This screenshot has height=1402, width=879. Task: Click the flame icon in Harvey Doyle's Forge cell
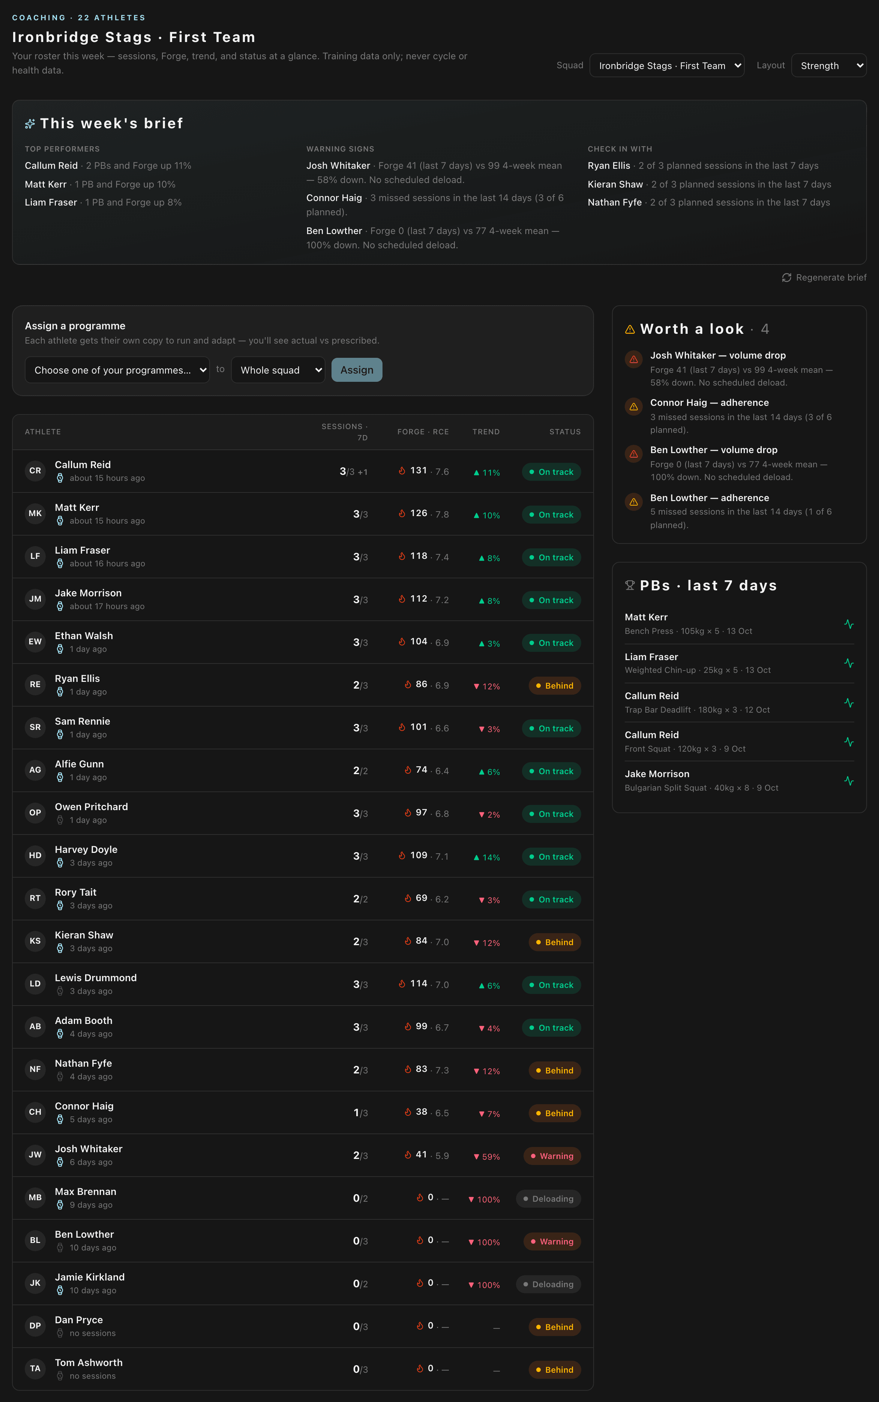(402, 856)
